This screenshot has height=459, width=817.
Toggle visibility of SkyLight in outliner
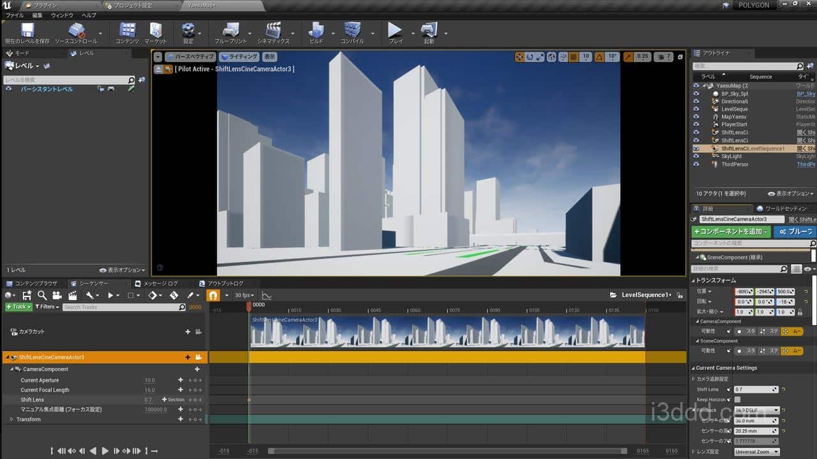pyautogui.click(x=696, y=156)
